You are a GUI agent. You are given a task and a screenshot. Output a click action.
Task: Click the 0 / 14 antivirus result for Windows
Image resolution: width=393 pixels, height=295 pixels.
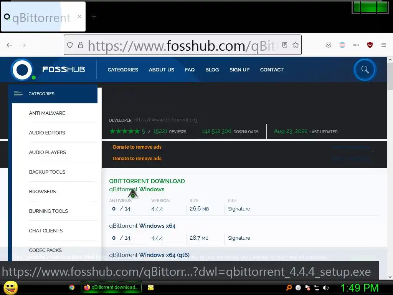[121, 209]
